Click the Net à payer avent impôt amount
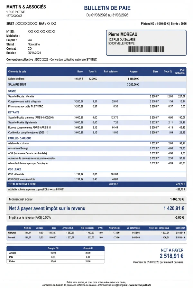 coord(174,208)
